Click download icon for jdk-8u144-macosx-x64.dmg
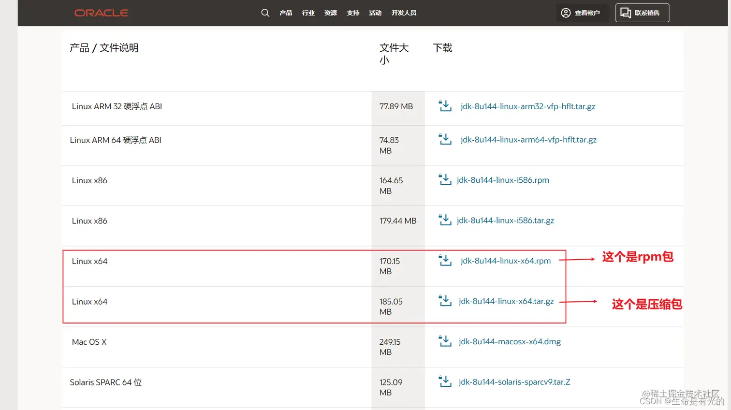 pyautogui.click(x=445, y=341)
